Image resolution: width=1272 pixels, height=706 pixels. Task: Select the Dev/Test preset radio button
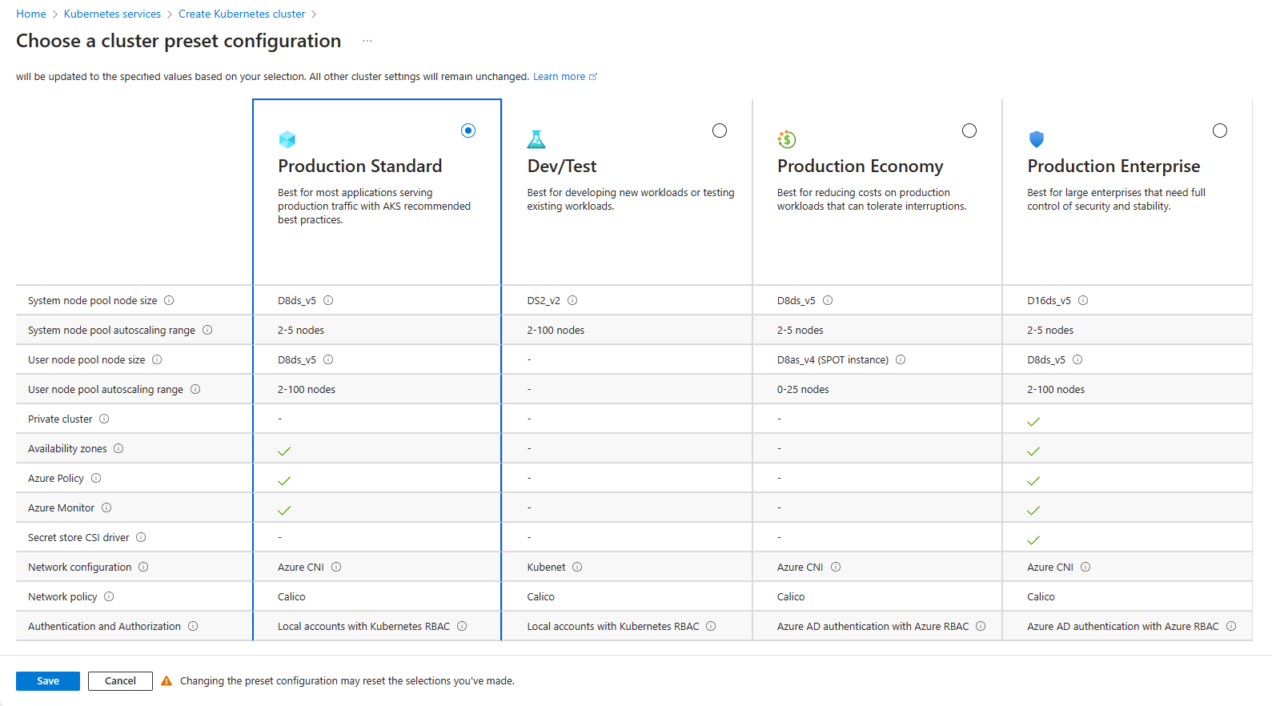[x=720, y=130]
